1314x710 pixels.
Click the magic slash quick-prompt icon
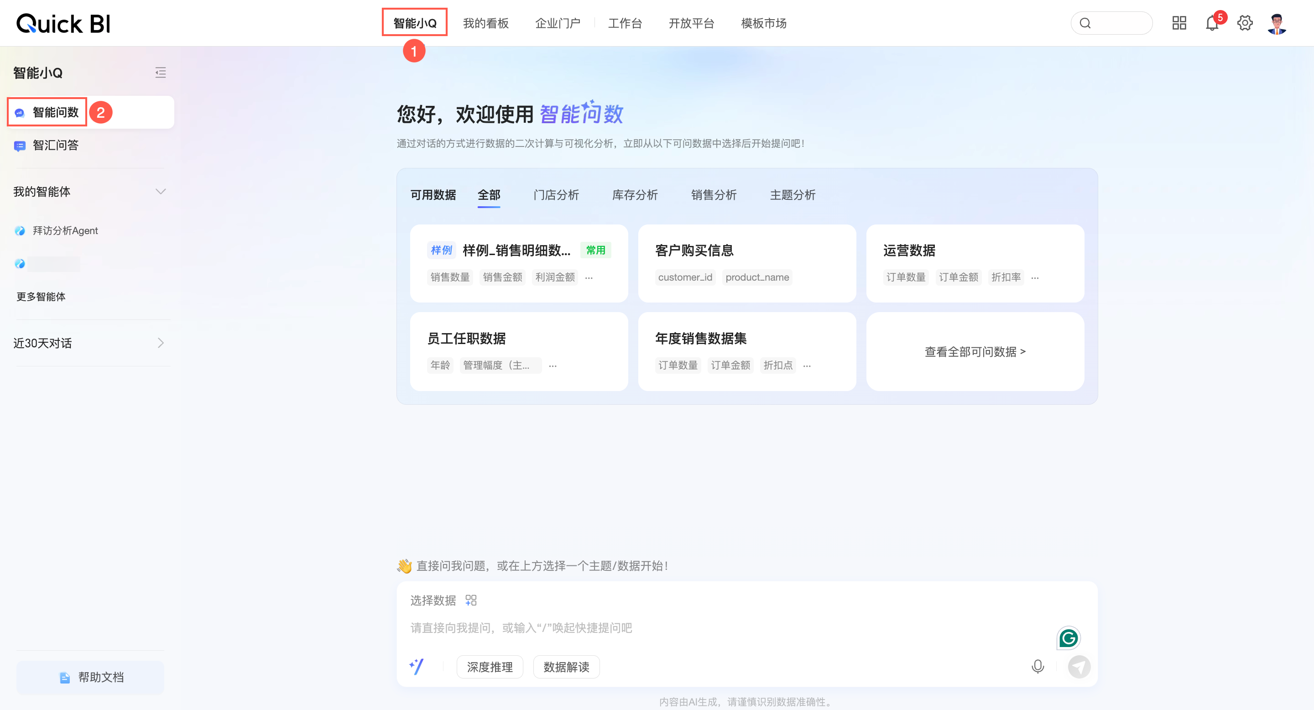(416, 667)
